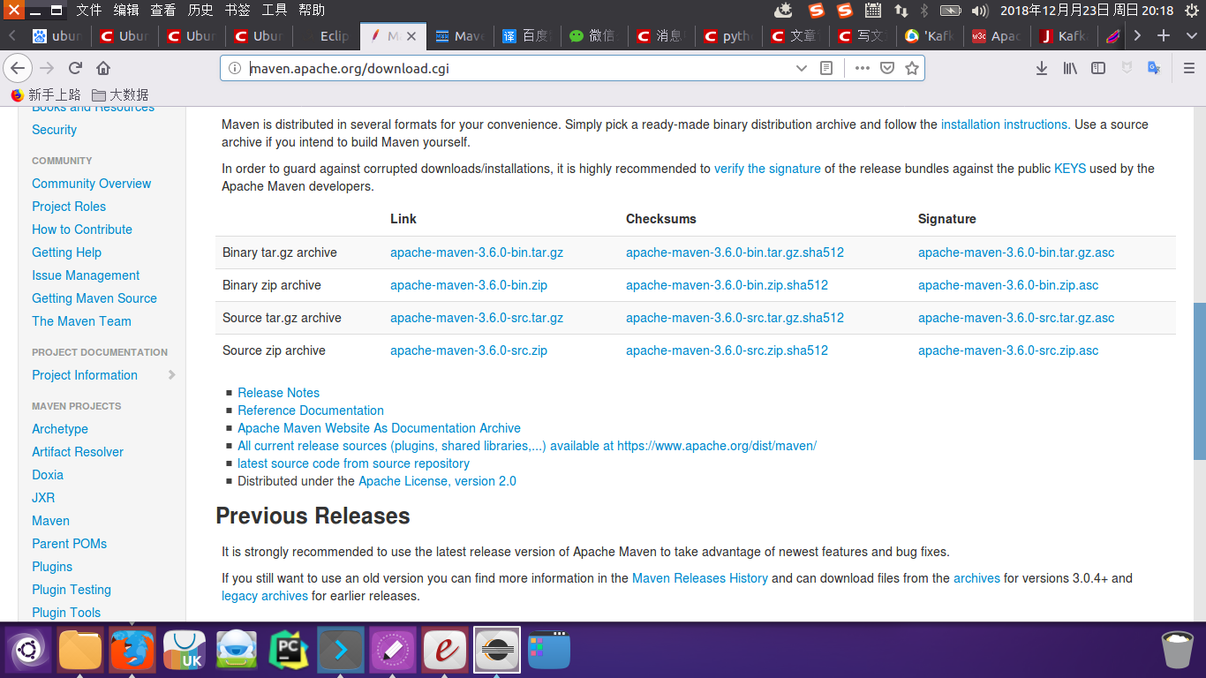Open apache-maven-3.6.0-src.zip.sha512 checksum
Viewport: 1206px width, 678px height.
[x=727, y=350]
